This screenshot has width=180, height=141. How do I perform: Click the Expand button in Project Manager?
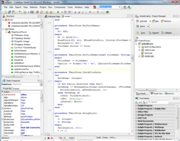click(154, 33)
